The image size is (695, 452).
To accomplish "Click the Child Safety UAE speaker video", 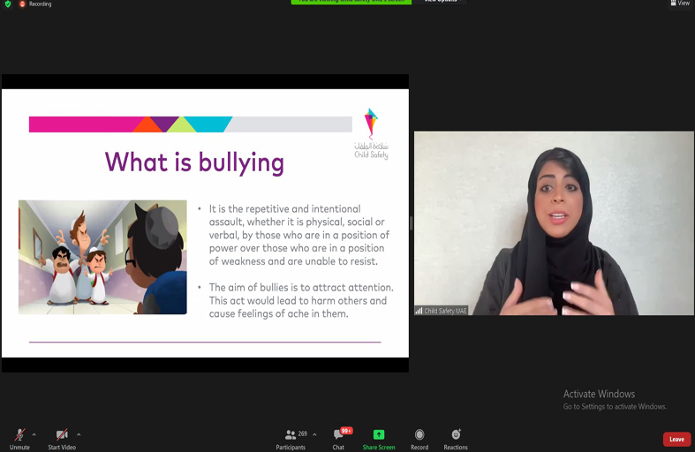I will 555,223.
